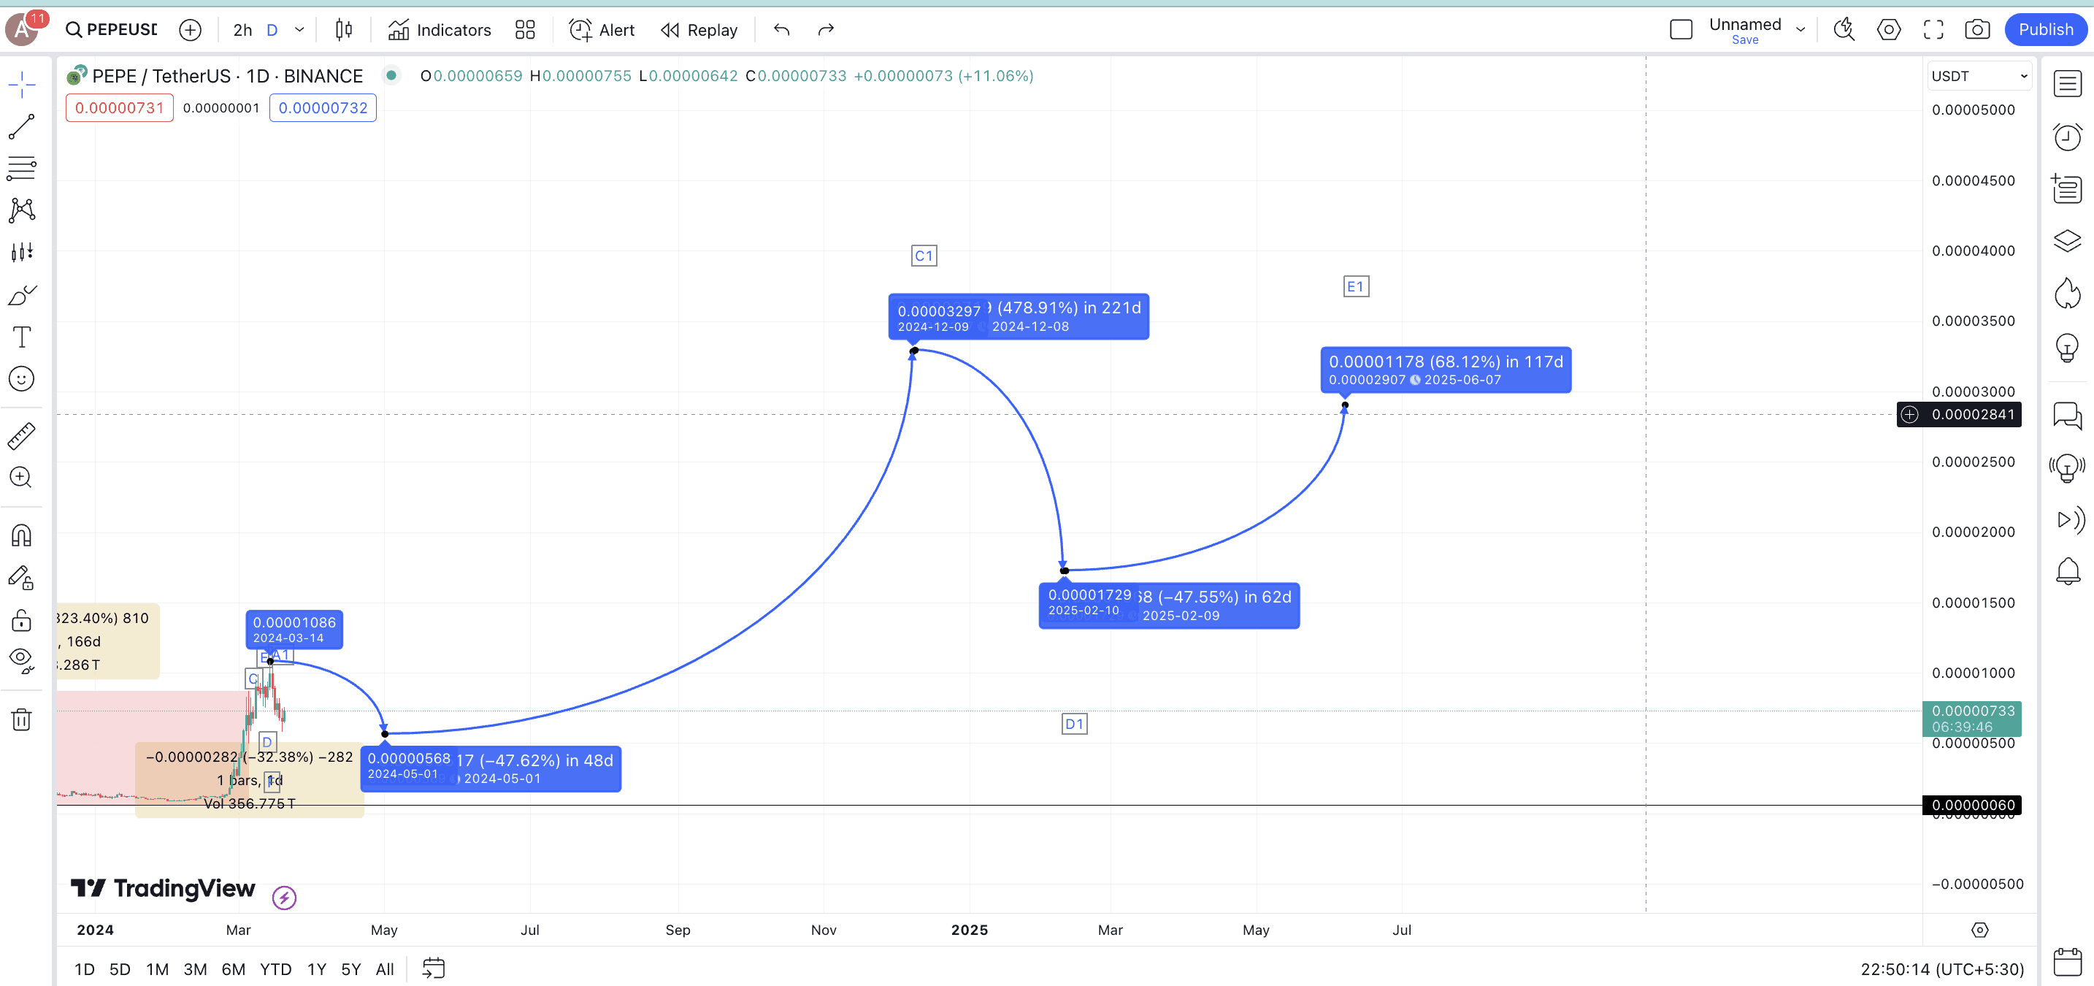This screenshot has height=986, width=2094.
Task: Expand the Unnamed layout menu arrow
Action: (1800, 30)
